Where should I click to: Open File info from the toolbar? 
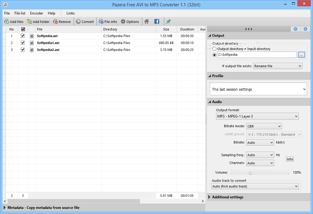click(108, 22)
